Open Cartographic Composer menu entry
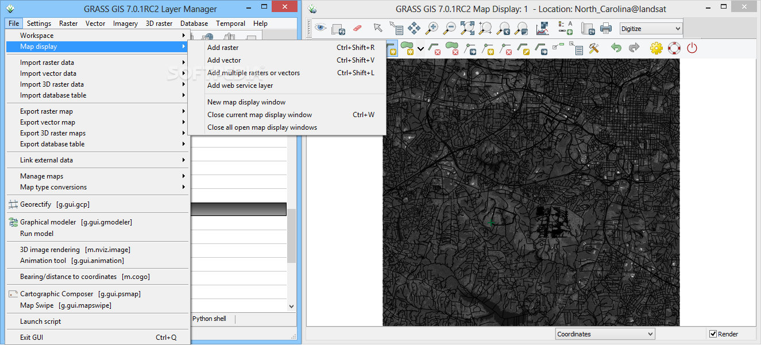The height and width of the screenshot is (345, 761). pyautogui.click(x=97, y=294)
